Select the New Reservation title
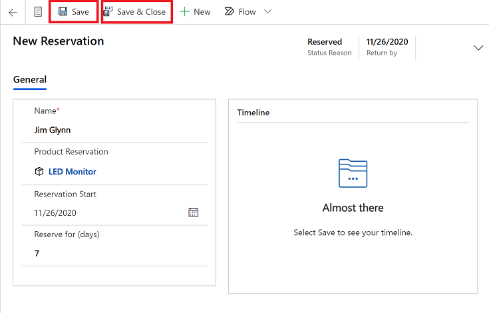Viewport: 489px width, 313px height. tap(59, 41)
